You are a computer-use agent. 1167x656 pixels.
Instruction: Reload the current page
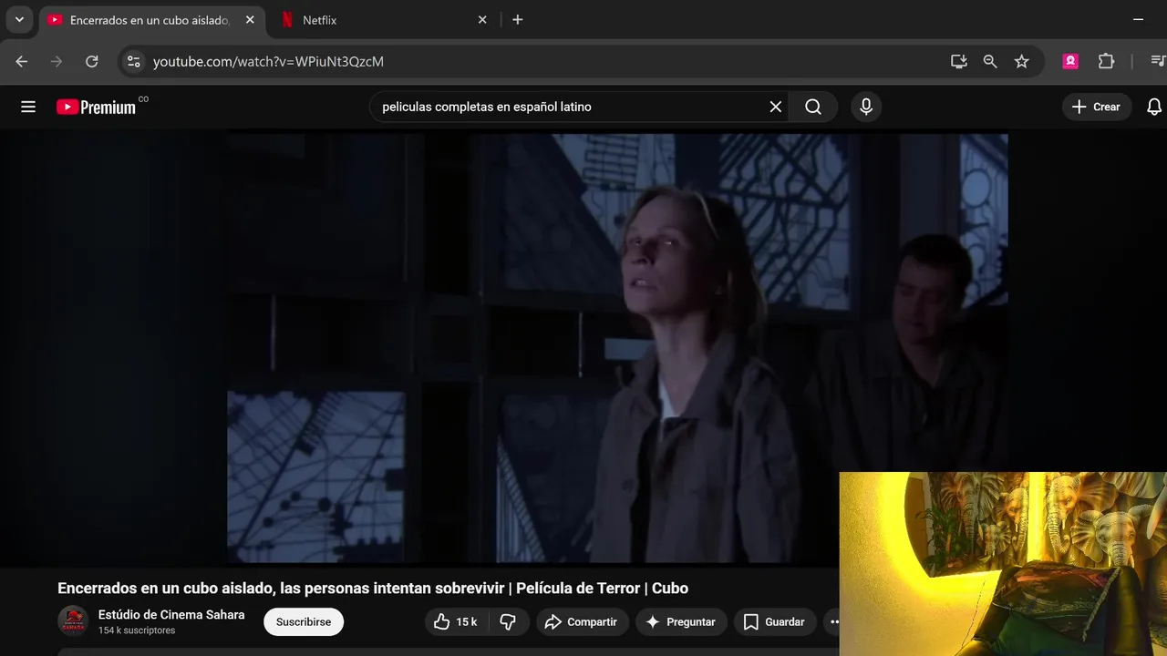[x=91, y=61]
